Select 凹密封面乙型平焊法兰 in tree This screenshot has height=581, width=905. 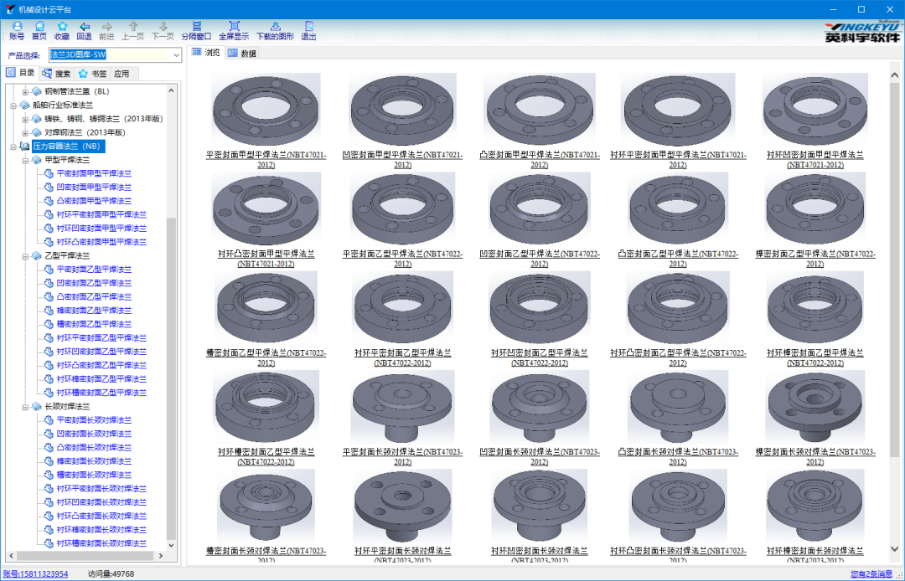(x=93, y=283)
